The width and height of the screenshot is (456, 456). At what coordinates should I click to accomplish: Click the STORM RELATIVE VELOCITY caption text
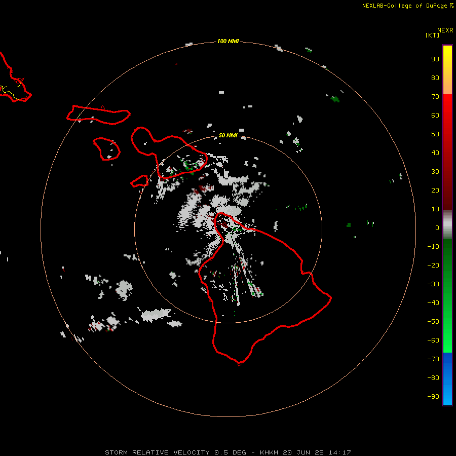click(157, 452)
